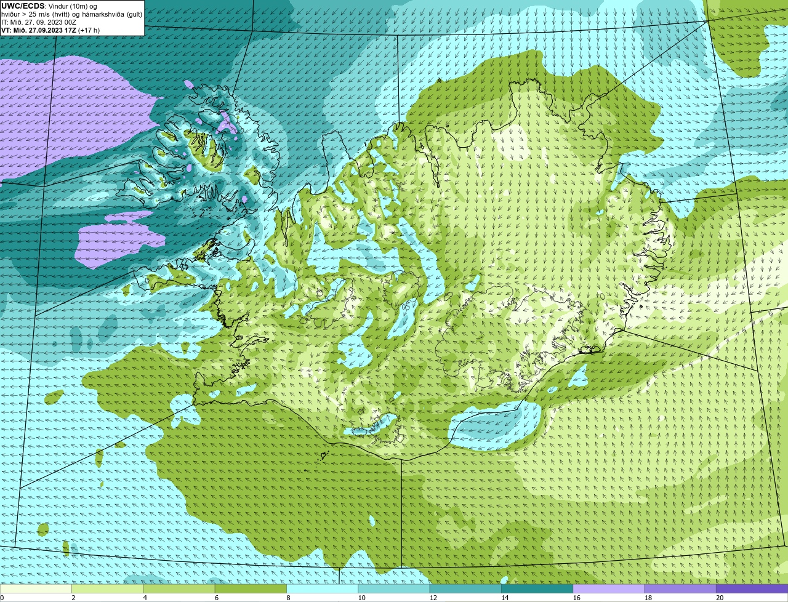Screen dimensions: 788x602
Task: Select the color swatch between 4 and 6
Action: click(179, 589)
